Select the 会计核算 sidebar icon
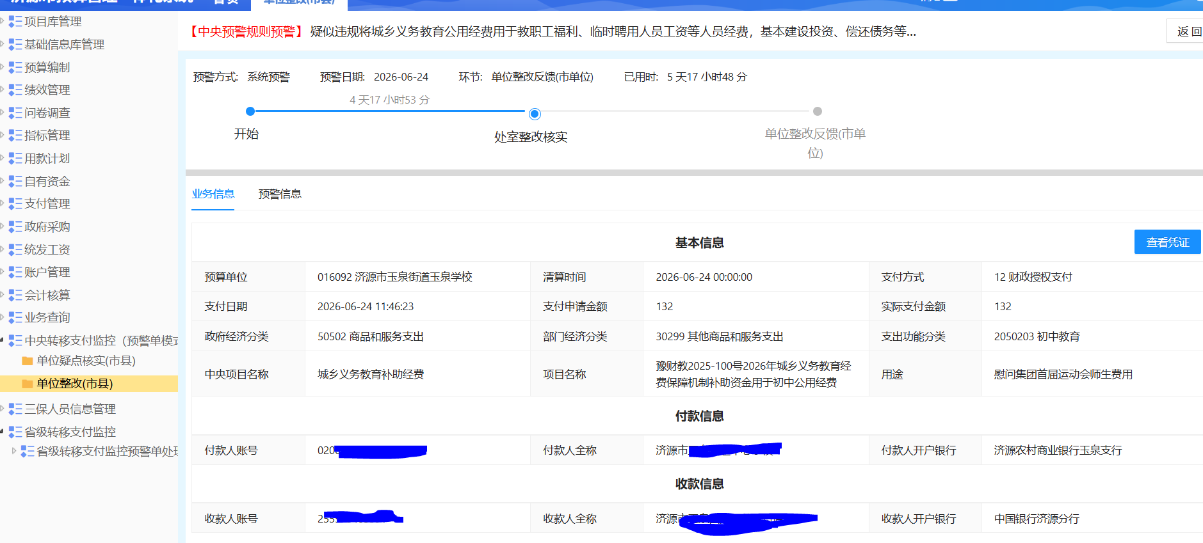This screenshot has width=1203, height=543. (x=15, y=295)
